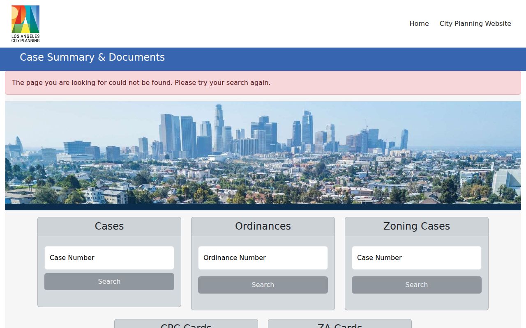Focus Zoning Cases Case Number field
526x328 pixels.
coord(417,258)
